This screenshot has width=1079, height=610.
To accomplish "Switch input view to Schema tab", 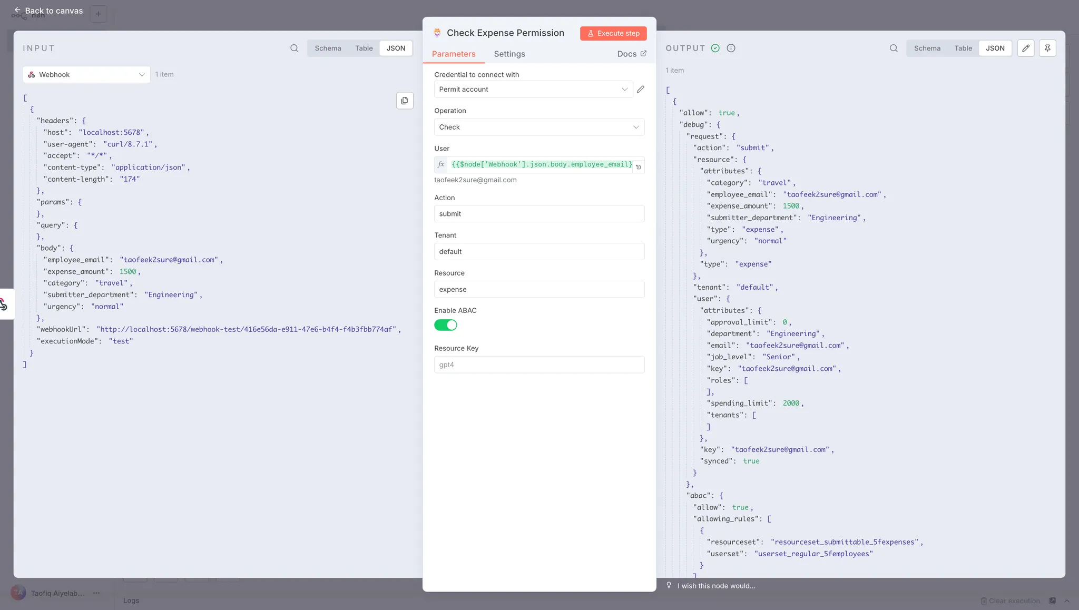I will pyautogui.click(x=328, y=48).
